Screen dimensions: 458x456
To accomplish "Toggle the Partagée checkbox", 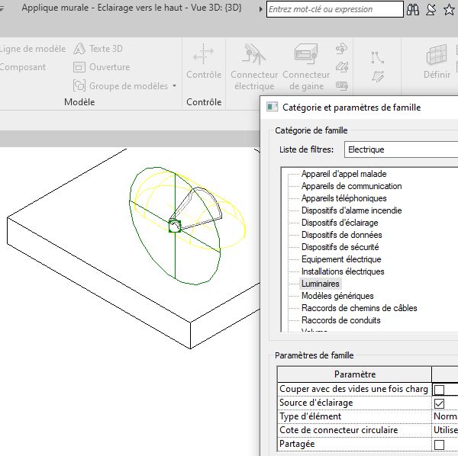I will (439, 445).
